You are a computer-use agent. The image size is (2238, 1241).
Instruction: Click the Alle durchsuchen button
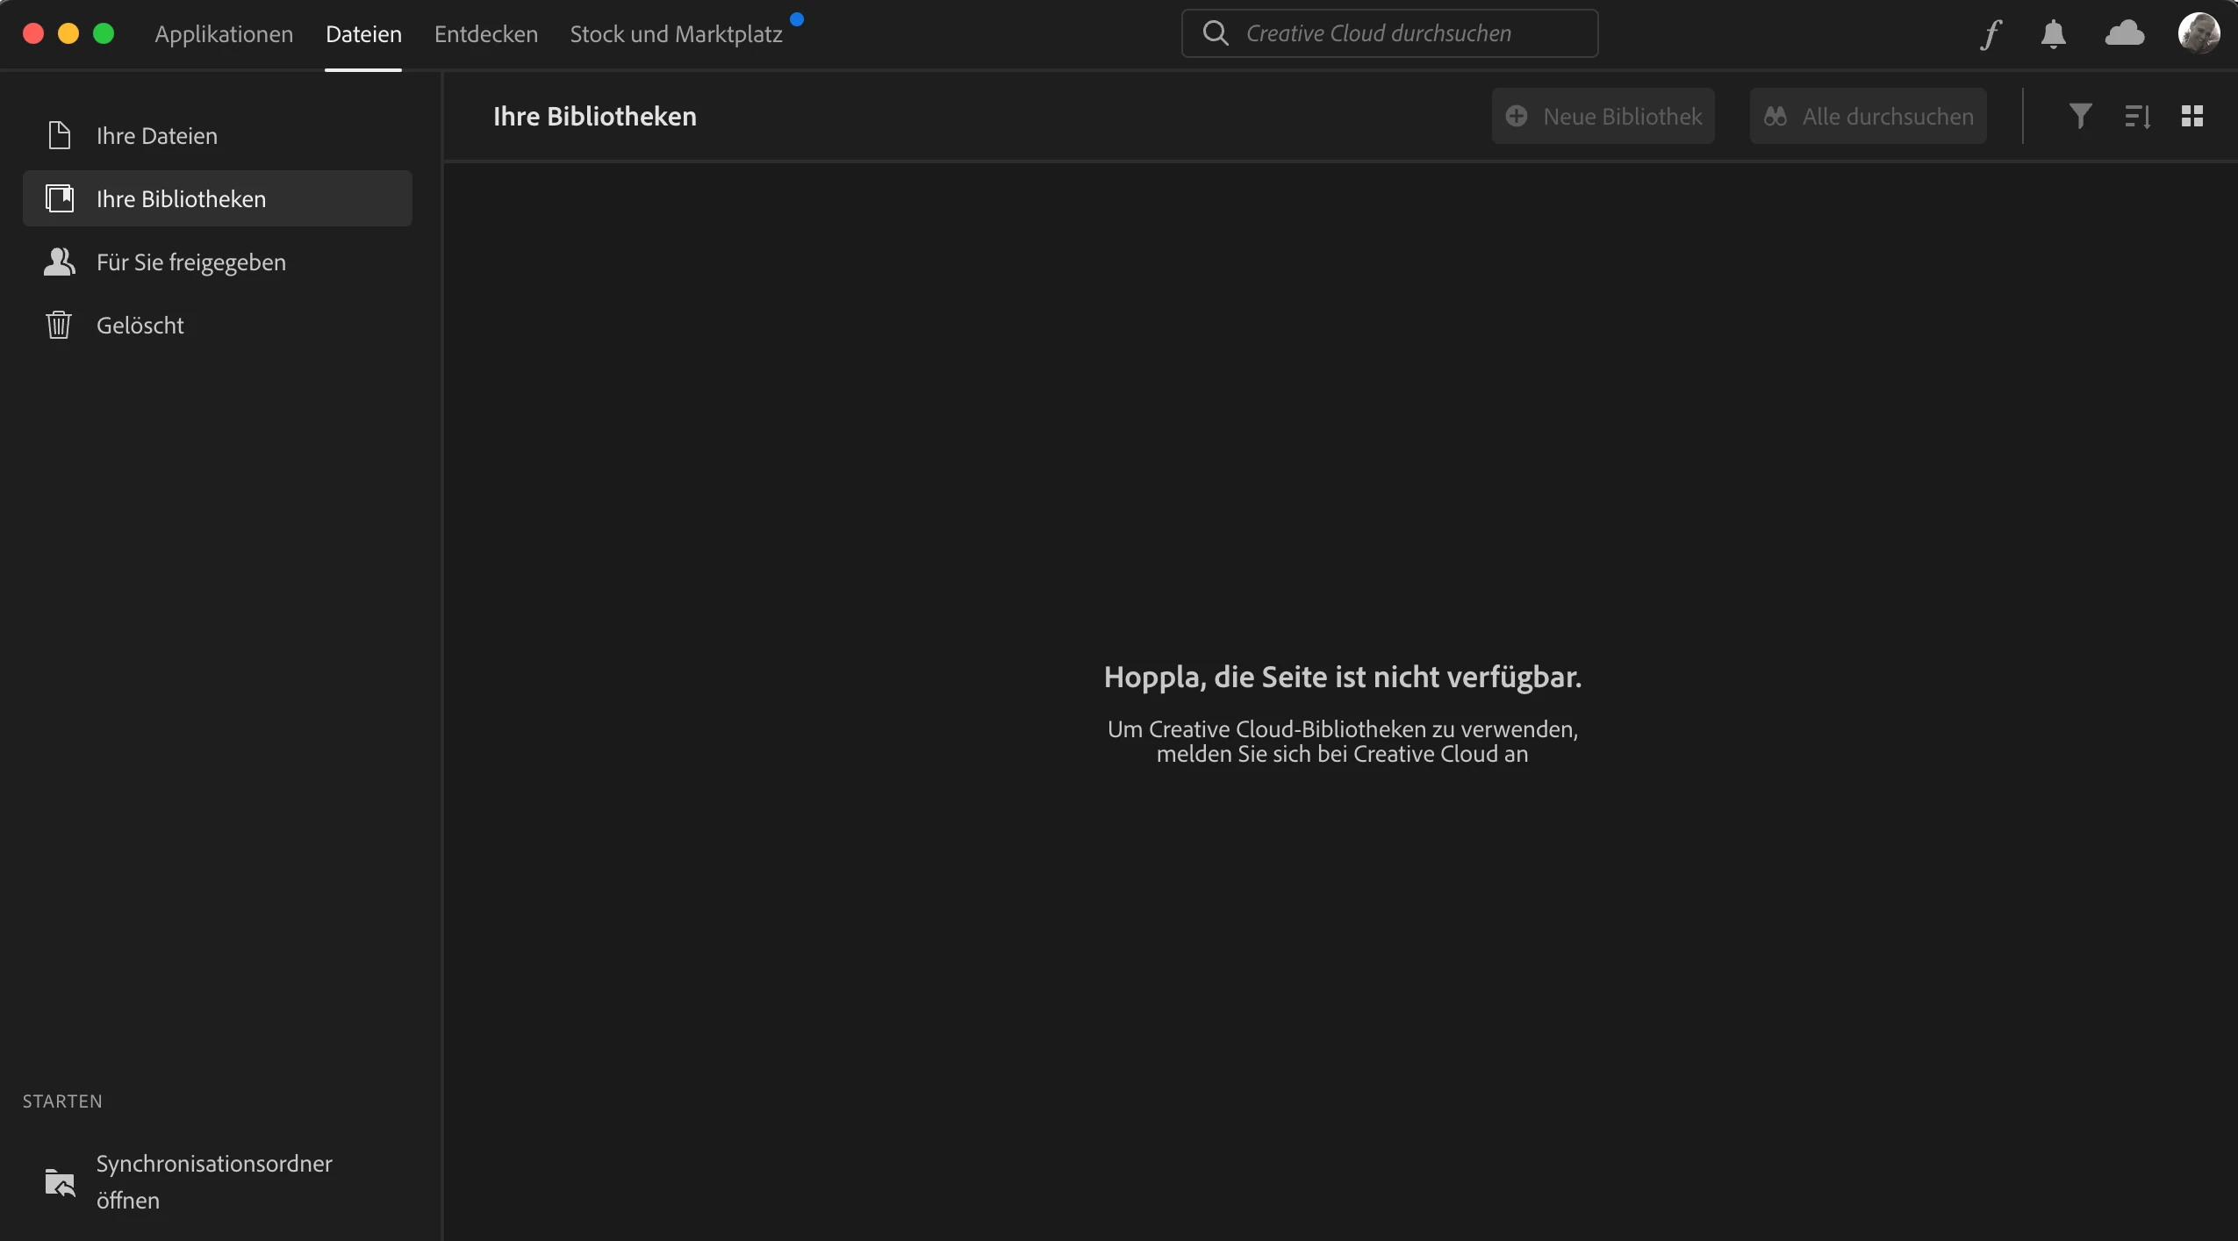click(x=1868, y=116)
